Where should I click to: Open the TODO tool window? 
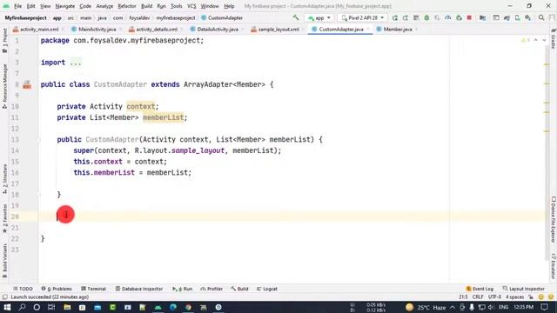point(23,289)
